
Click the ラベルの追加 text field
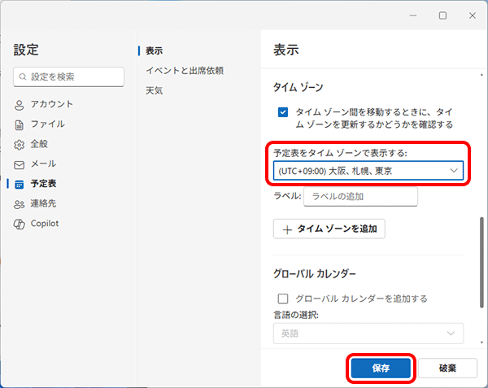pyautogui.click(x=360, y=196)
